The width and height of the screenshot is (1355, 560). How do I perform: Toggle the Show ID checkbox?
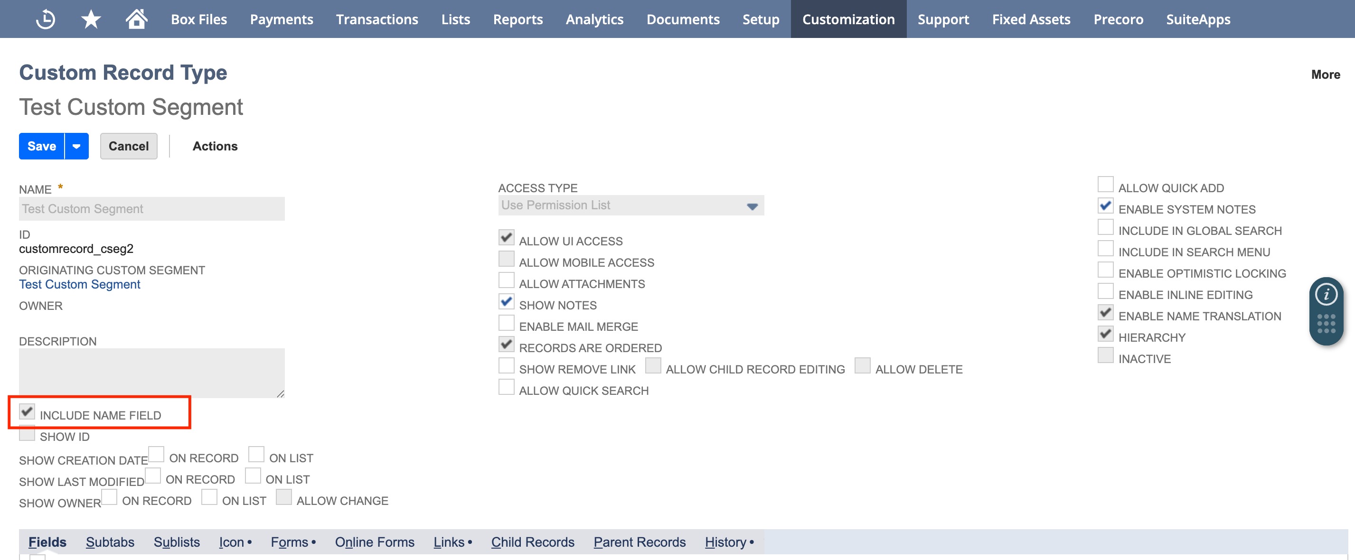click(27, 433)
